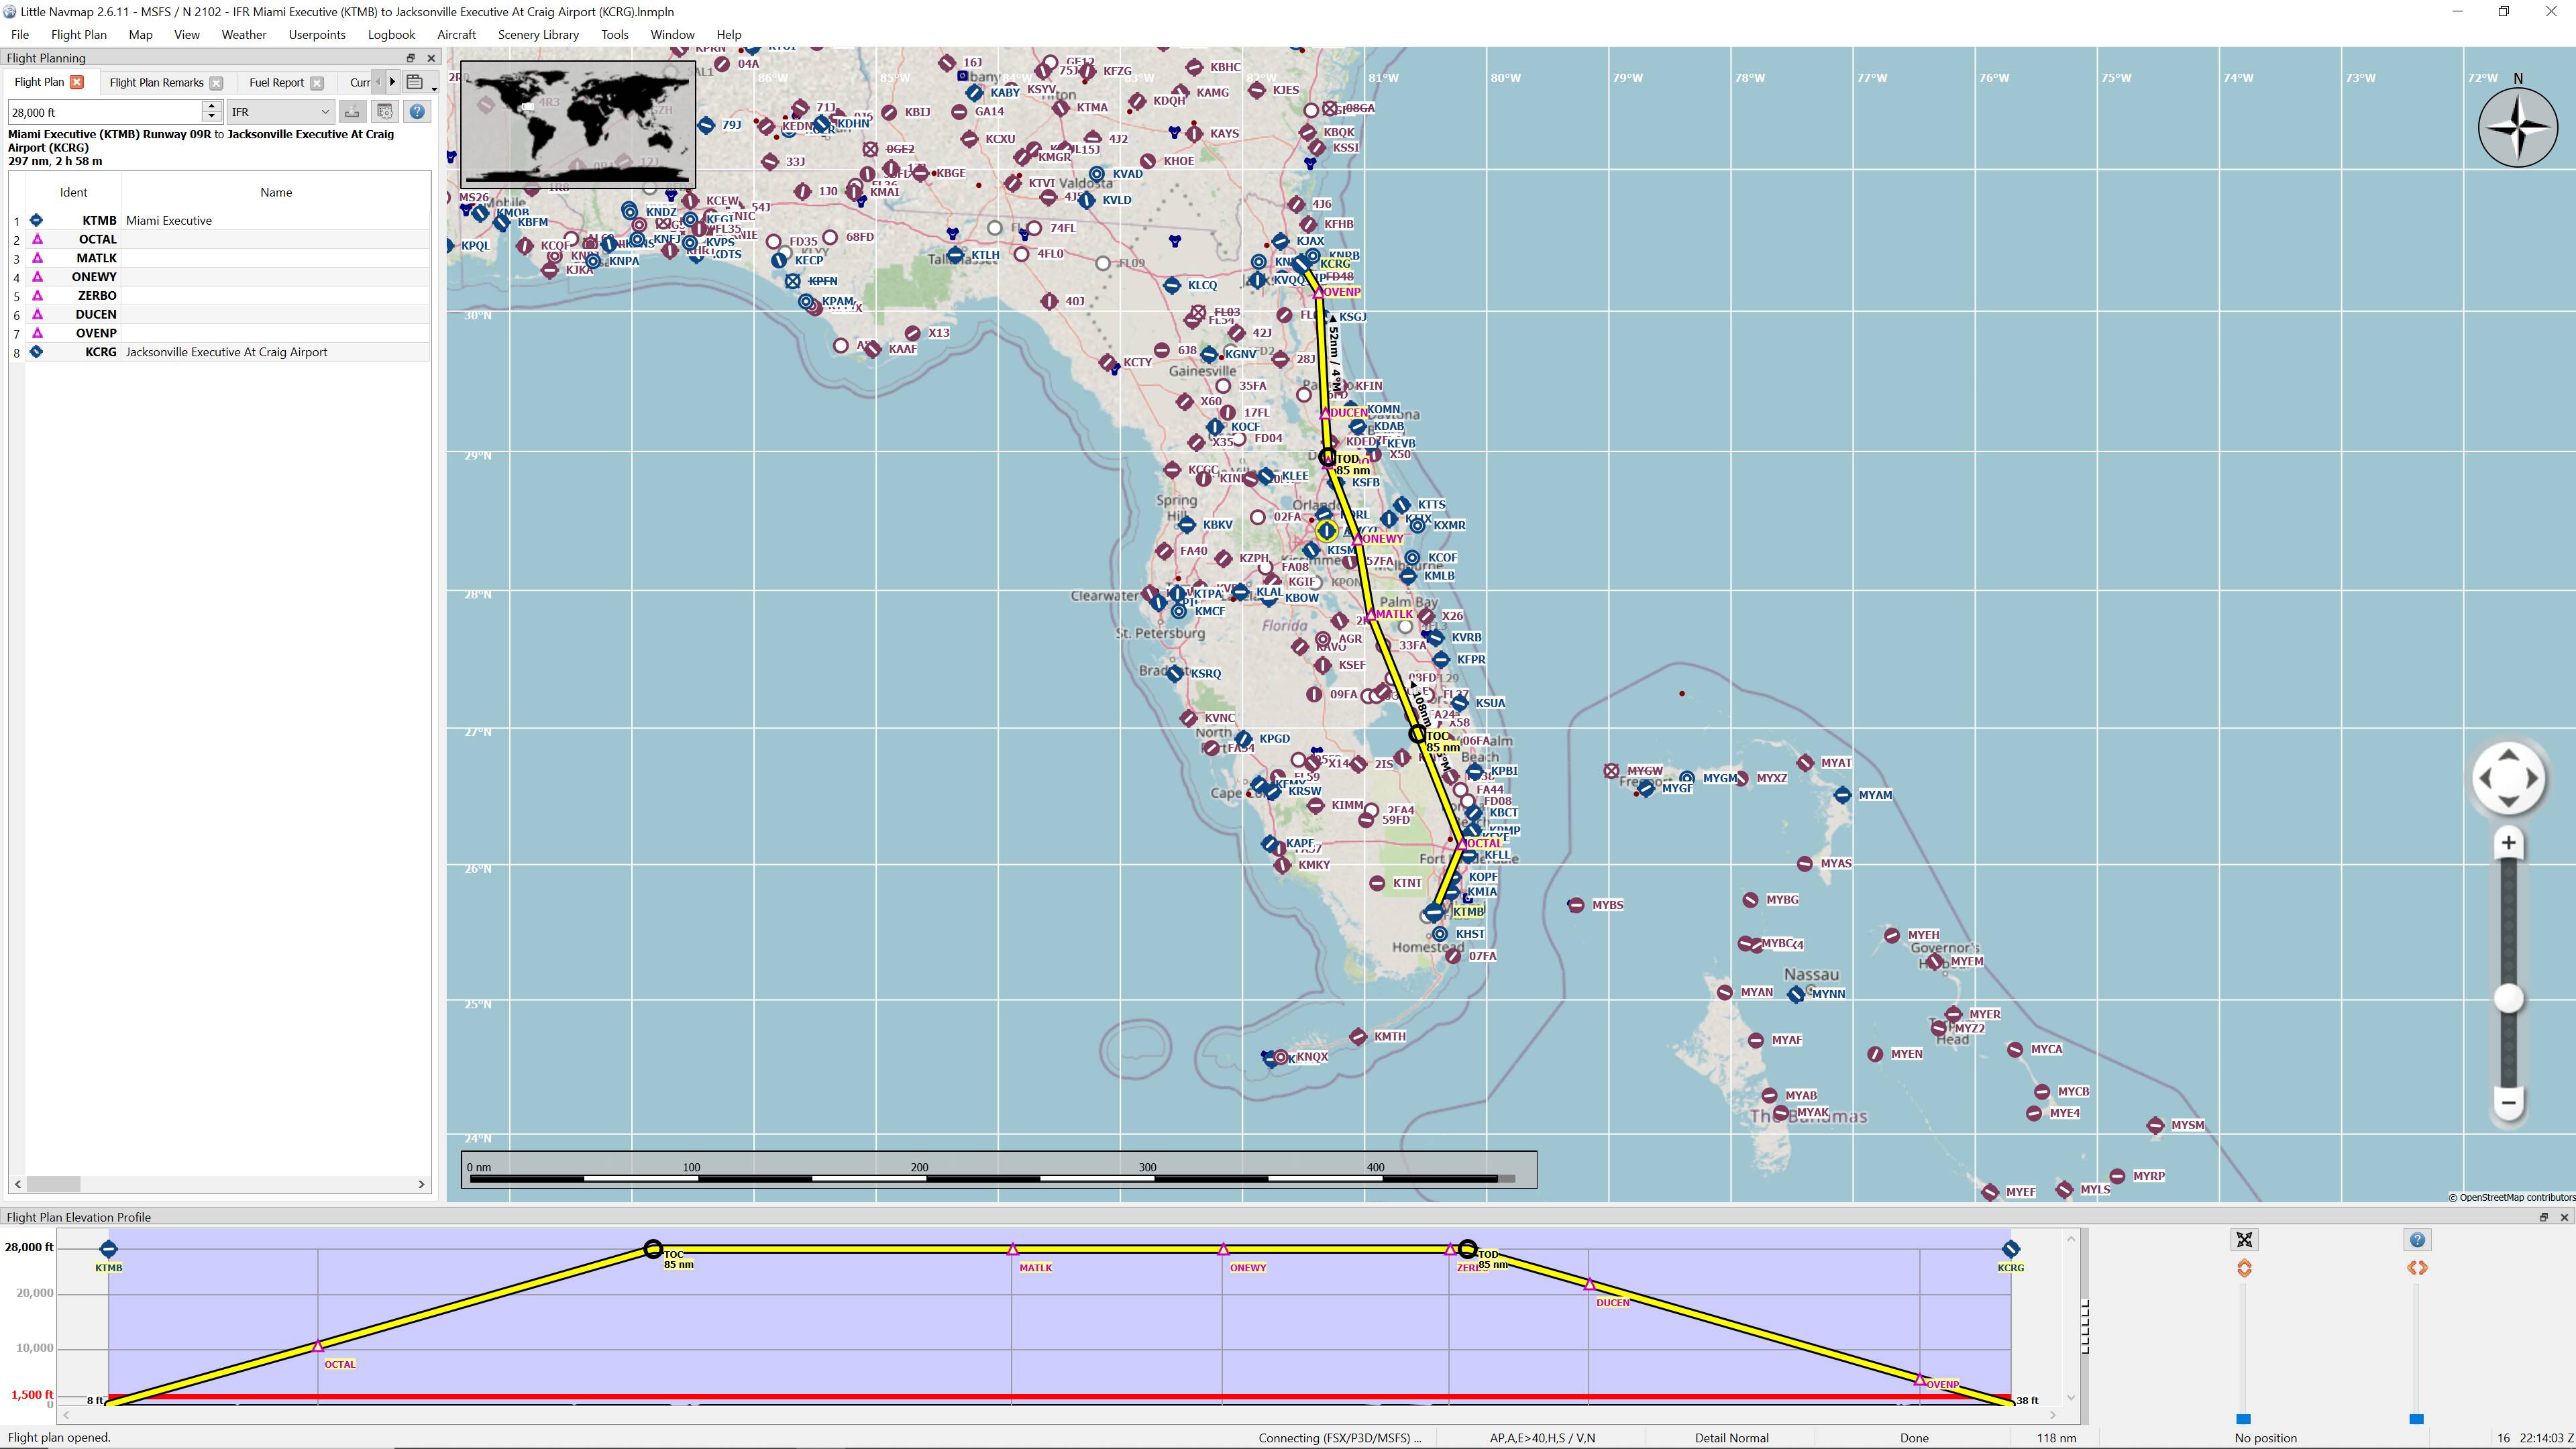Click the Userpoints menu item
This screenshot has height=1449, width=2576.
pos(316,34)
